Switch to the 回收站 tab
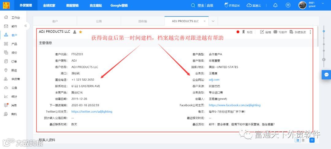The image size is (331, 149). (x=143, y=21)
